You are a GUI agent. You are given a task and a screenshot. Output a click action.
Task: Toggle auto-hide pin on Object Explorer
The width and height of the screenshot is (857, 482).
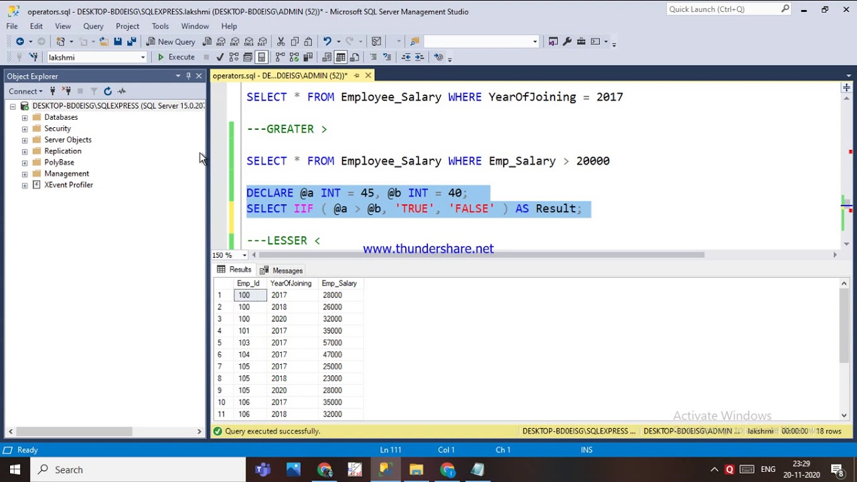(x=188, y=76)
